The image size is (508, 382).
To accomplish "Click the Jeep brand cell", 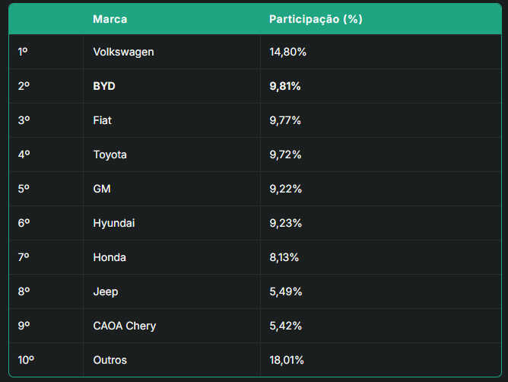I will [x=106, y=291].
